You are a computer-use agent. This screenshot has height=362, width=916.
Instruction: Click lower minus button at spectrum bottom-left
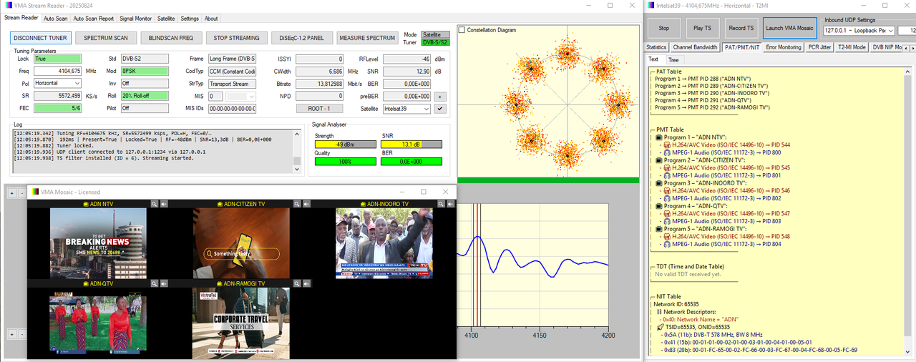tap(21, 333)
